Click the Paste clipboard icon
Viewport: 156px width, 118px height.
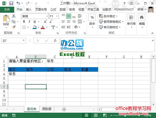6,18
